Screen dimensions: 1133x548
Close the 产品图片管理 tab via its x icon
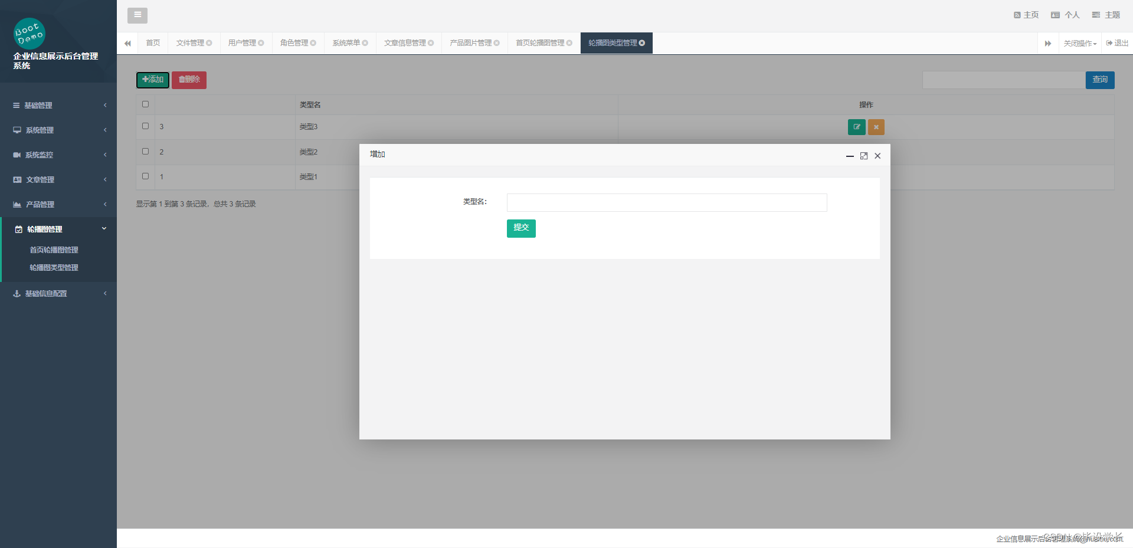pos(496,43)
